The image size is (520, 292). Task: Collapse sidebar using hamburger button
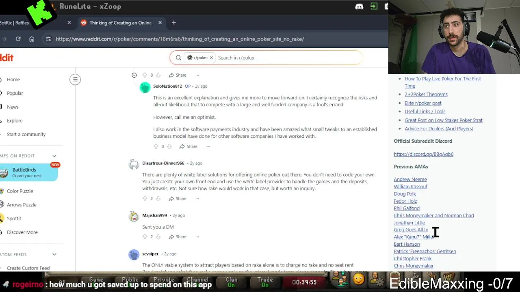75,79
